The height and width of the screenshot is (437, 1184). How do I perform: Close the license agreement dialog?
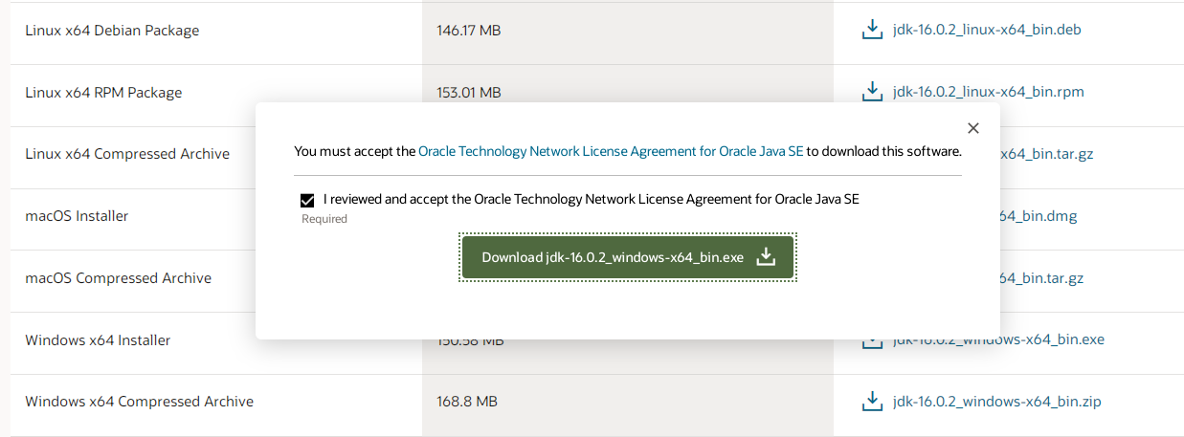[x=973, y=128]
